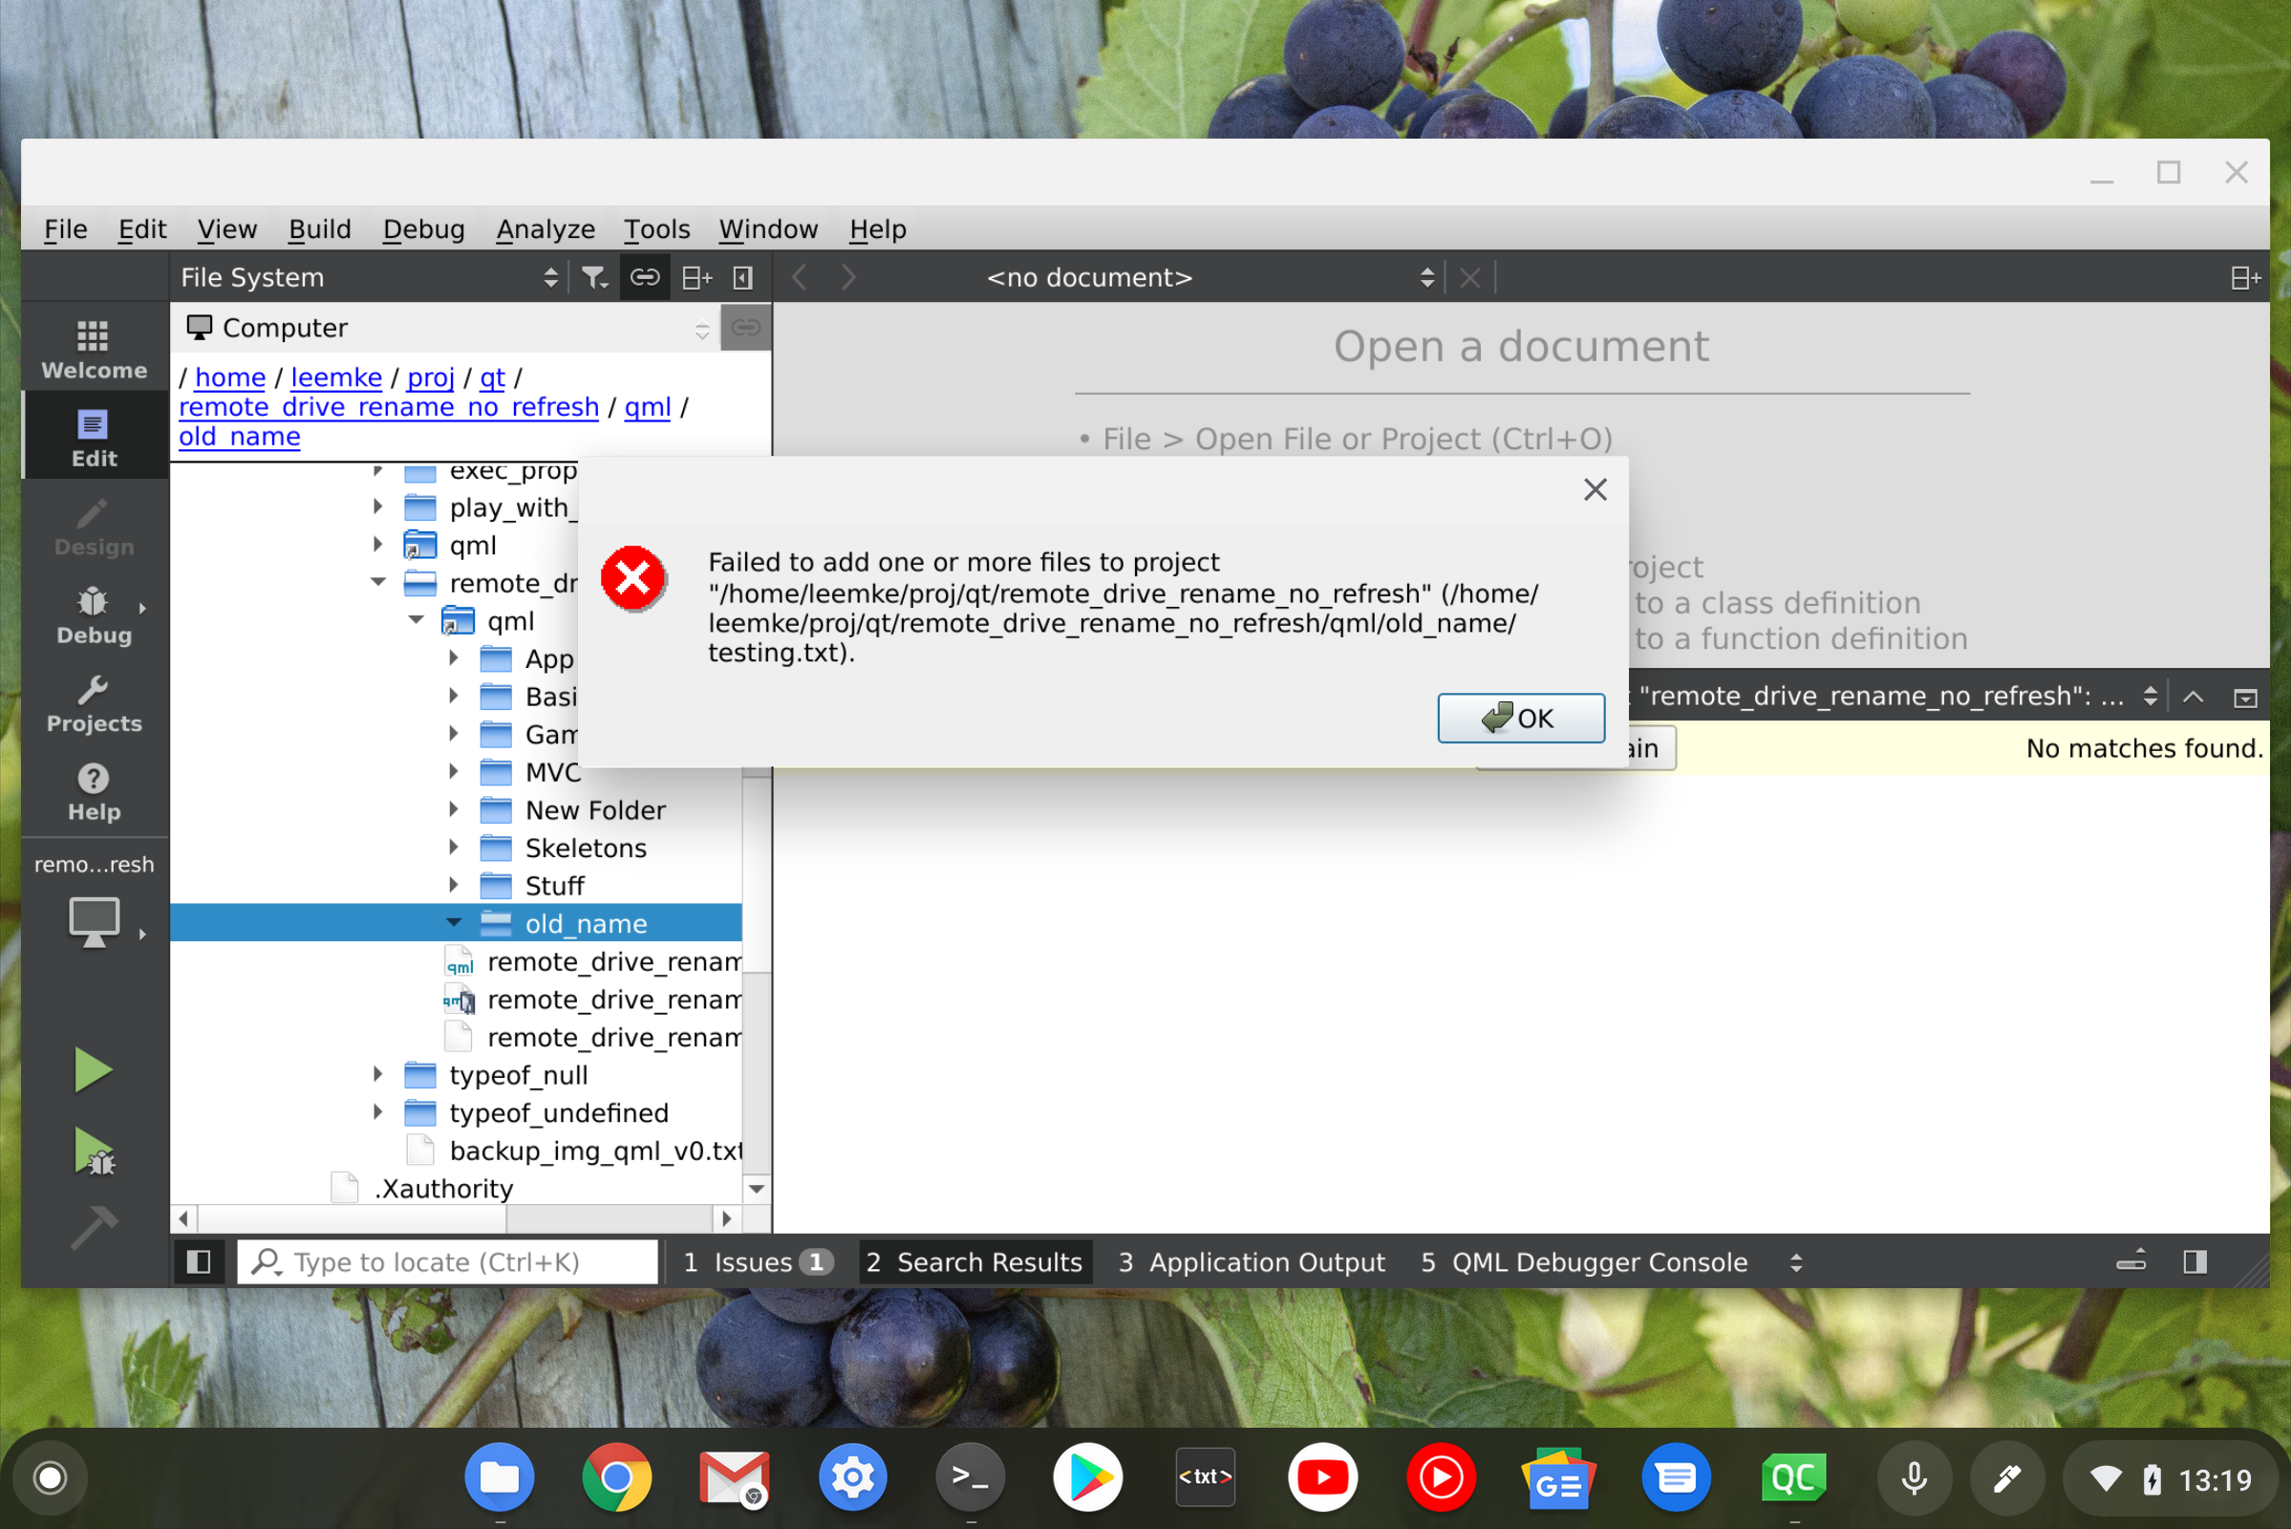This screenshot has width=2291, height=1529.
Task: Follow the leemke breadcrumb link
Action: click(x=335, y=377)
